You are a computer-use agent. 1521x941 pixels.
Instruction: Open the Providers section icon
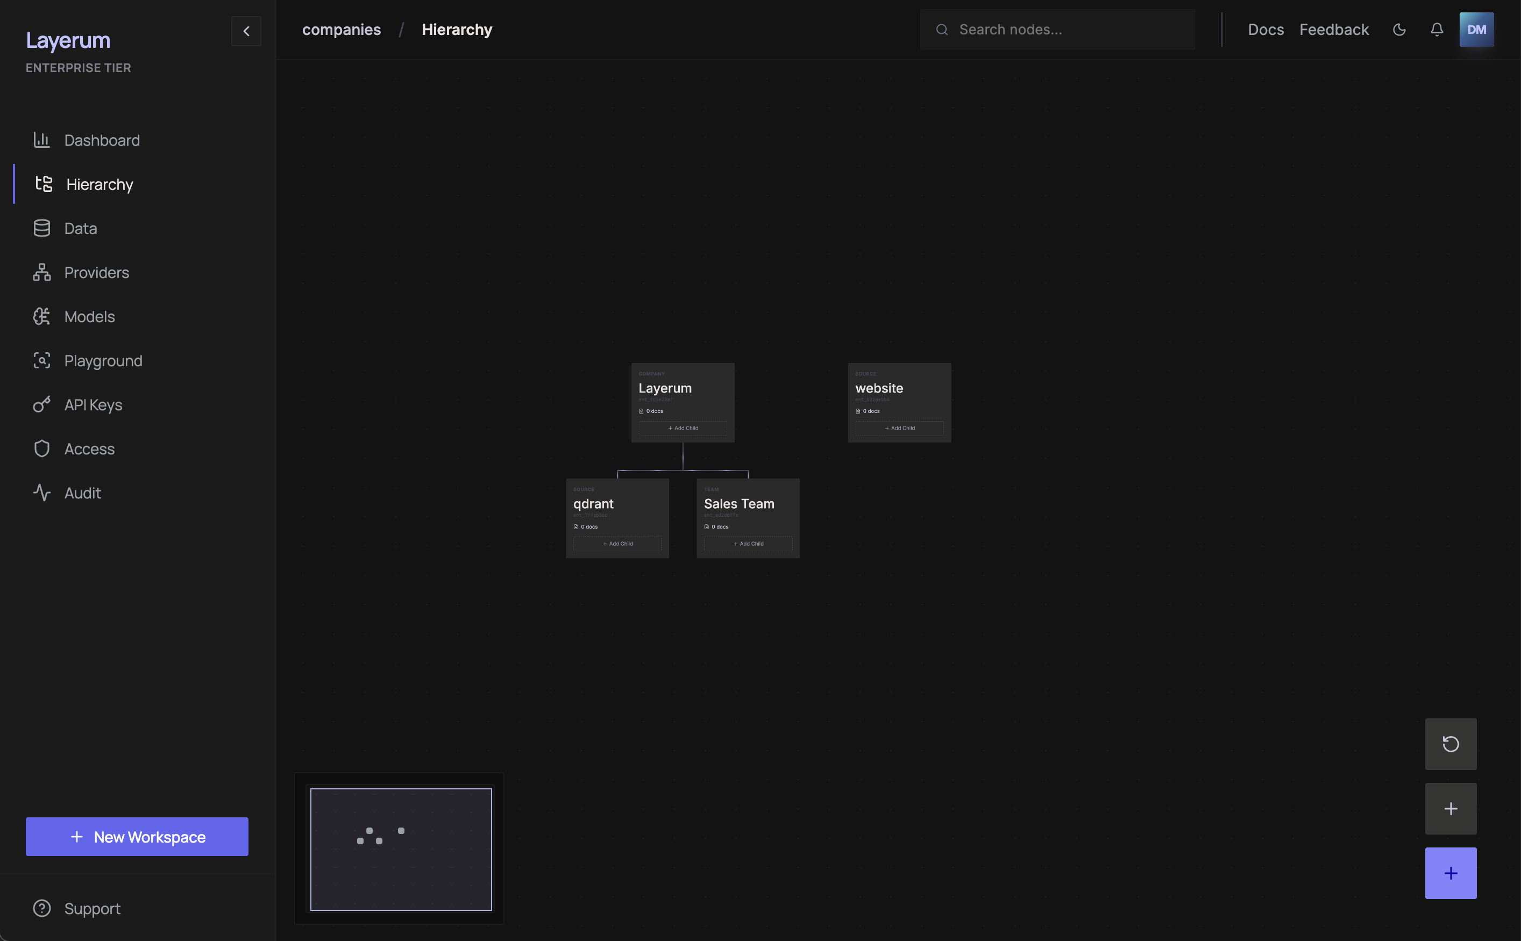(x=42, y=273)
